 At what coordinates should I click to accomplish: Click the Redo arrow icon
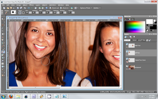coord(32,8)
